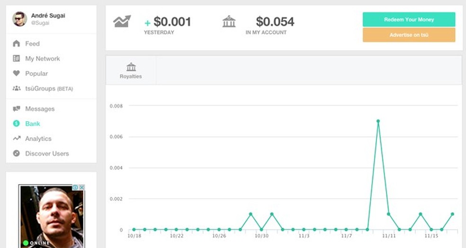Screen dimensions: 466x248
Task: Click the Feed home icon
Action: tap(16, 44)
